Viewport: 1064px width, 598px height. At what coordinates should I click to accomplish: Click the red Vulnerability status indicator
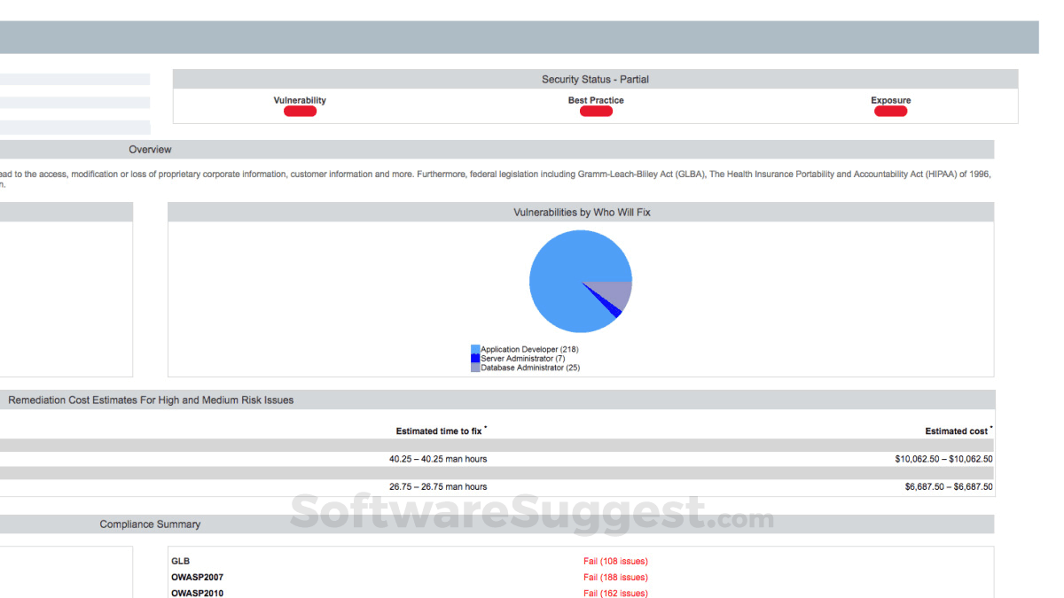pos(300,110)
